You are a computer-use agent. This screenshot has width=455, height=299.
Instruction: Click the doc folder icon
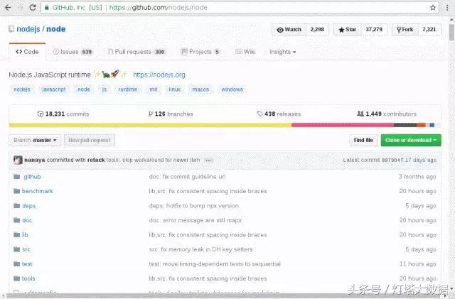tap(17, 220)
